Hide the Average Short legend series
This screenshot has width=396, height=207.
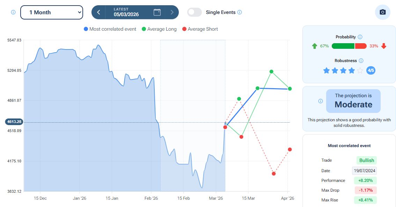tap(200, 29)
